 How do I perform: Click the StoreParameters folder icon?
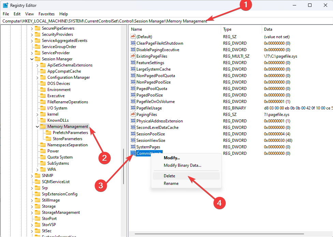(49, 139)
